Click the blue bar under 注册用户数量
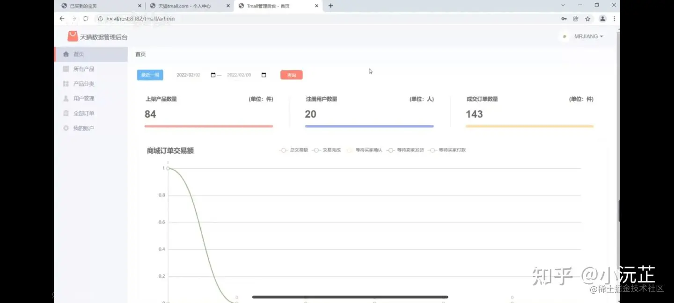 369,126
